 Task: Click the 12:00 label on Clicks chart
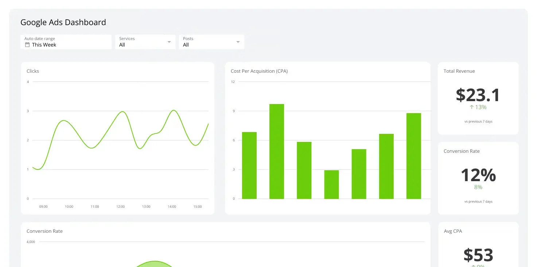(120, 207)
